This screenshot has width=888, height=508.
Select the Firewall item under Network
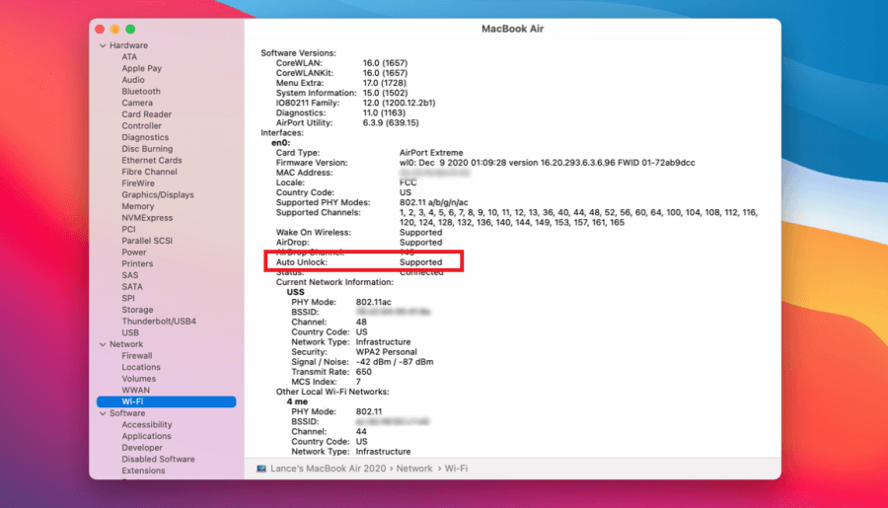point(137,356)
